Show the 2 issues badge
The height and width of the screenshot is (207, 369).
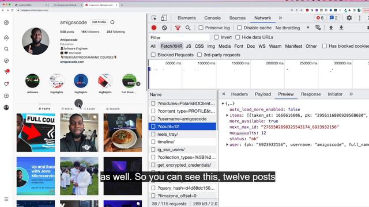pos(334,18)
